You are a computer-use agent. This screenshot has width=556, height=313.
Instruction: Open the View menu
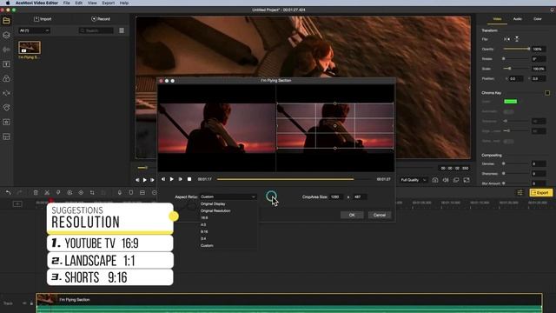(x=92, y=3)
